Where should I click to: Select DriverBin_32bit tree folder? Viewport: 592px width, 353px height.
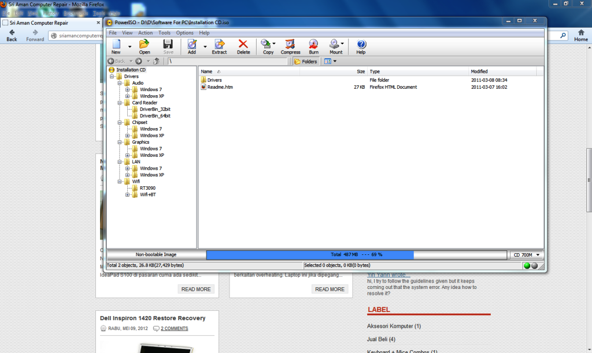coord(155,109)
